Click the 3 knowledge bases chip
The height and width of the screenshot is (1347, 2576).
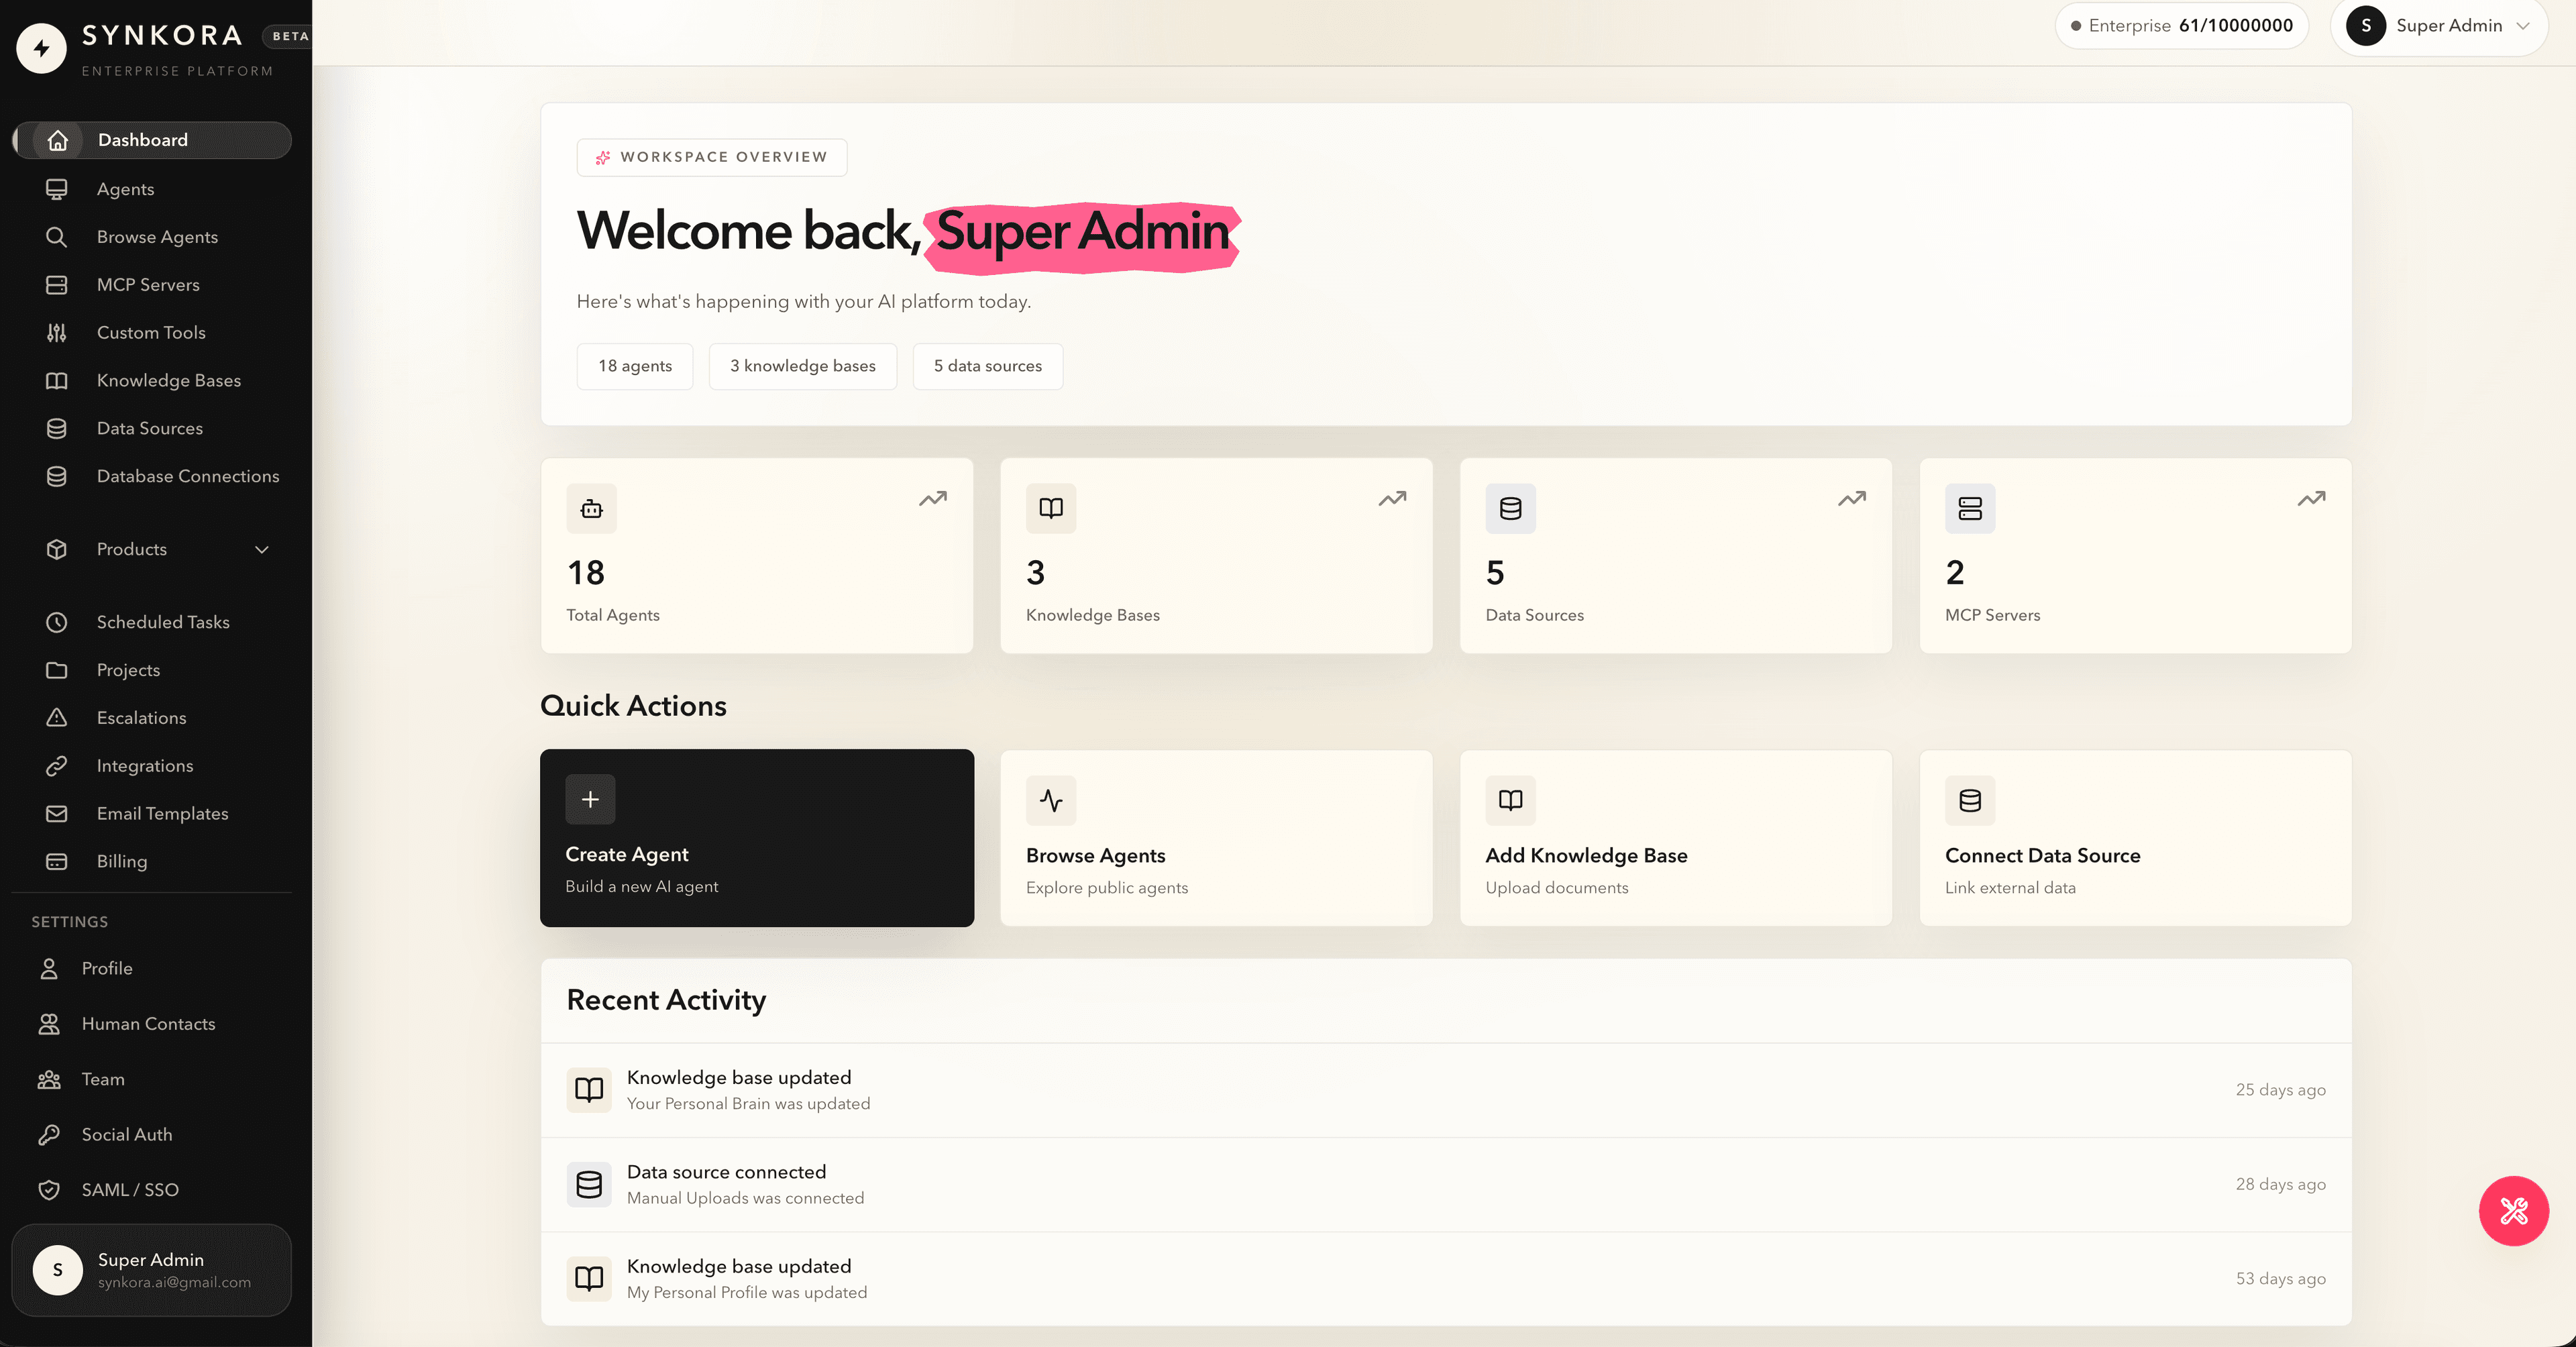click(803, 366)
